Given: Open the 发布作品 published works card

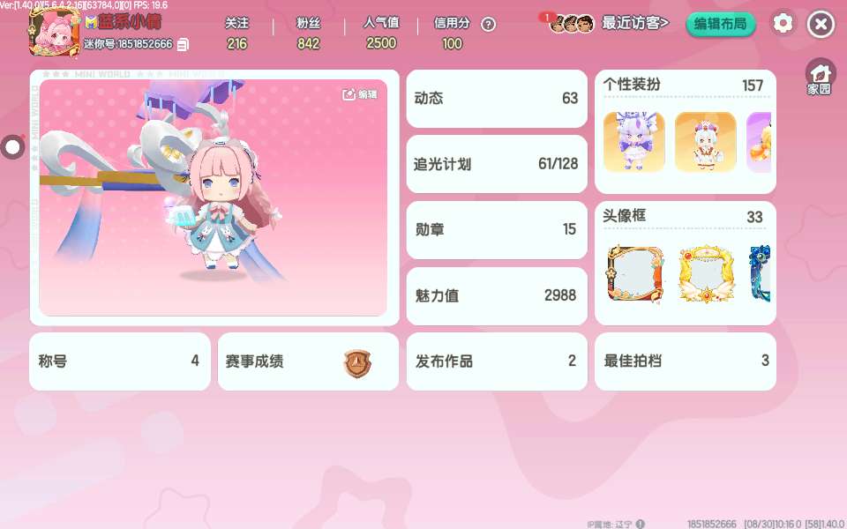Looking at the screenshot, I should [x=497, y=361].
